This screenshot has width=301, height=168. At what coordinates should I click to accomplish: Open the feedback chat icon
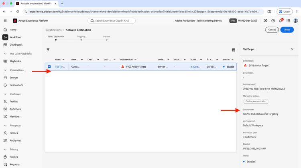[266, 21]
